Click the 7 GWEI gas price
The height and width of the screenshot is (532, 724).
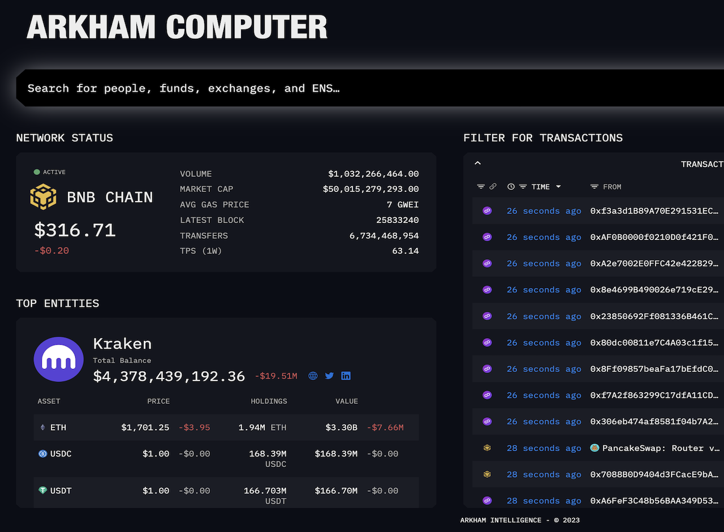pos(403,204)
